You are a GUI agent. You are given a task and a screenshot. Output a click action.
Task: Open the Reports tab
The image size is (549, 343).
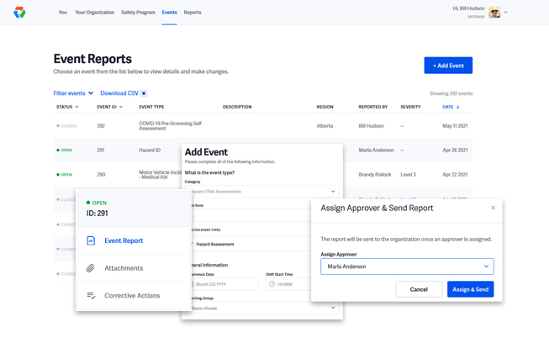pos(193,13)
